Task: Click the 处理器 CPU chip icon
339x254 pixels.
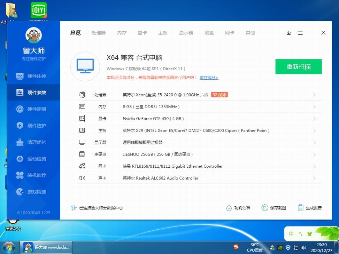Action: coord(82,95)
